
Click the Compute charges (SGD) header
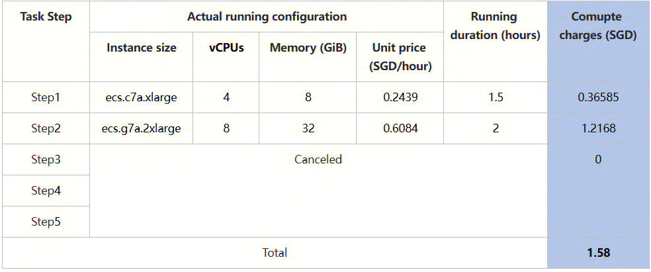coord(598,26)
